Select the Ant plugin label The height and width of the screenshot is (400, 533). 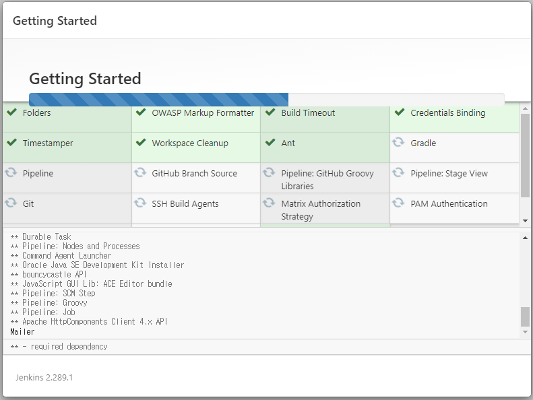[x=288, y=143]
